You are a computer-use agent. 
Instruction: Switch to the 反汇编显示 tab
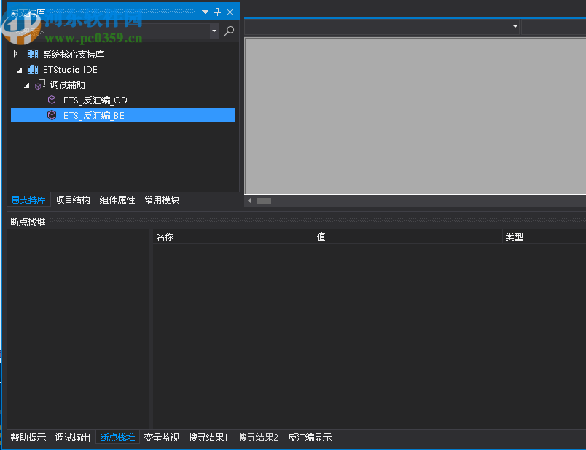tap(309, 437)
